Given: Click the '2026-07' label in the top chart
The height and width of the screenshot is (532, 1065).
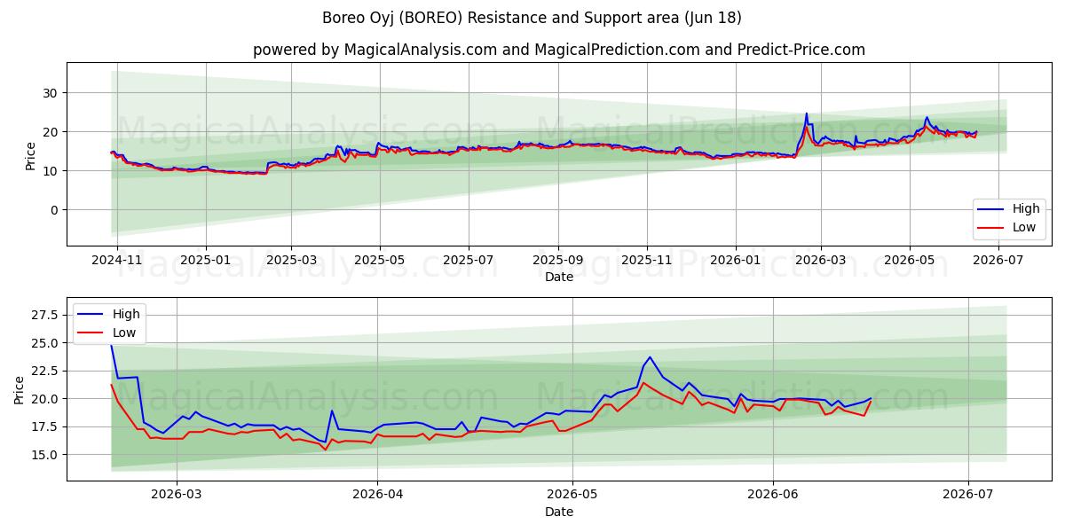Looking at the screenshot, I should [998, 260].
